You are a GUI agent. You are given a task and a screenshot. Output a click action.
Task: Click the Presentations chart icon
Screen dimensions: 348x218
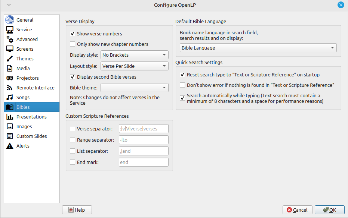coord(10,117)
